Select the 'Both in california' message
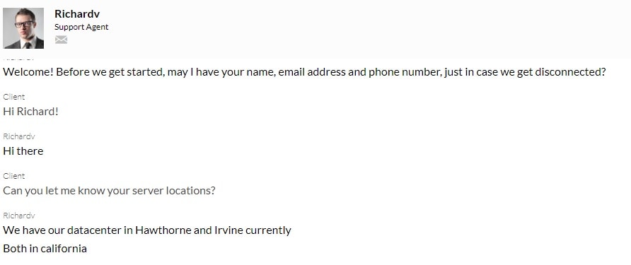The image size is (631, 265). click(45, 249)
